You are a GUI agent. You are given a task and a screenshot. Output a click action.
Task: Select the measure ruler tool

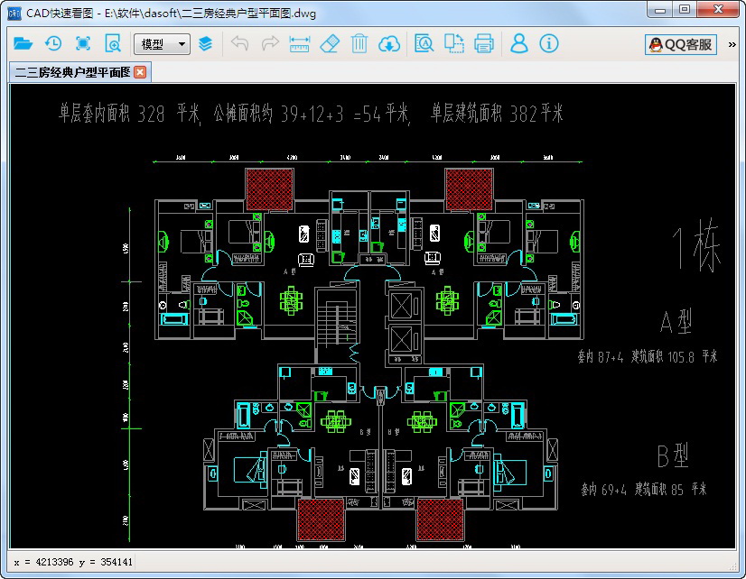299,43
